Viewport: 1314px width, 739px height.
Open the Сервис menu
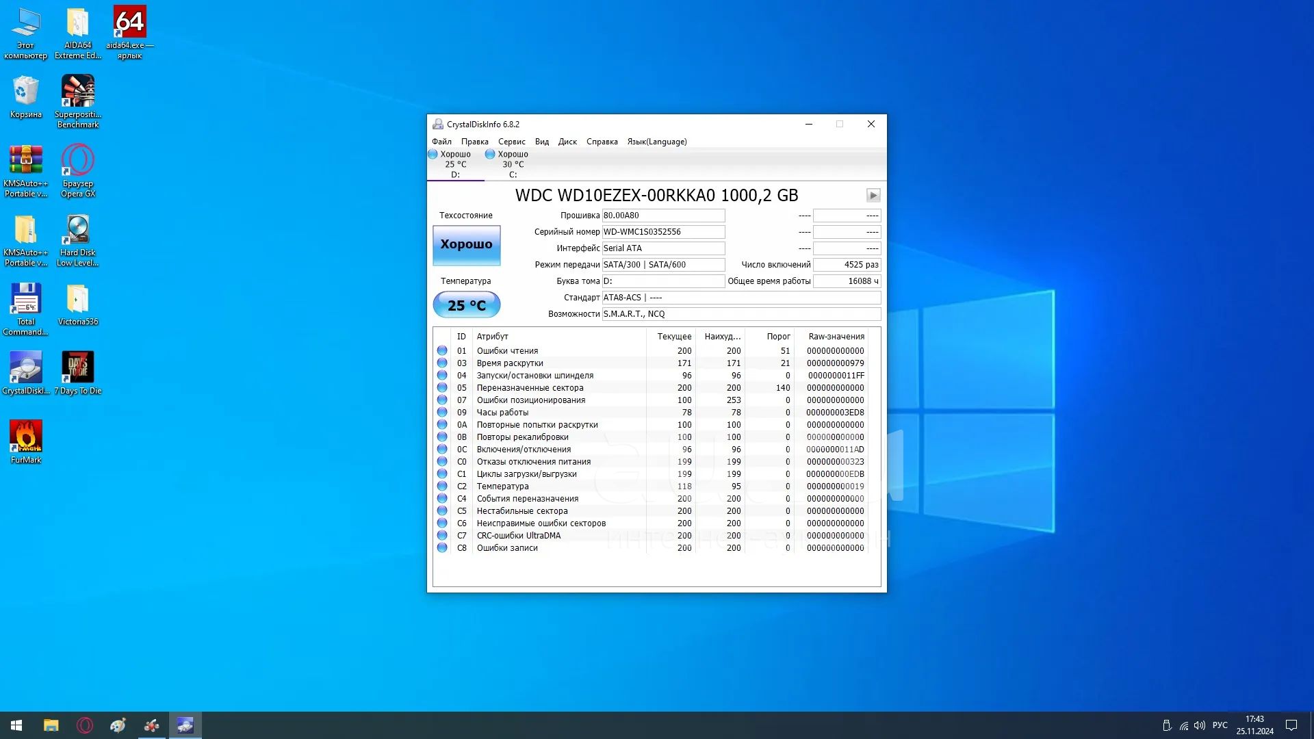[511, 142]
